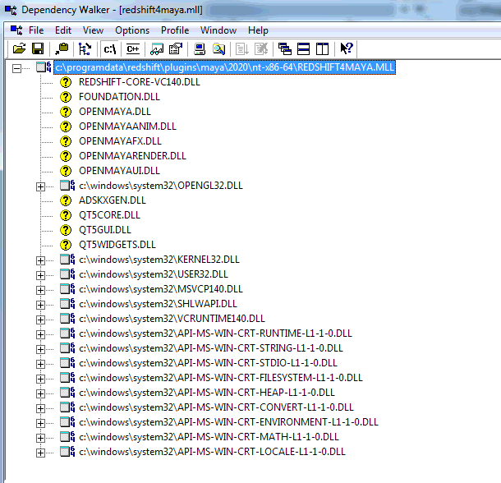Expand the MSVCP140.DLL tree node
Viewport: 501px width, 483px height.
click(40, 290)
